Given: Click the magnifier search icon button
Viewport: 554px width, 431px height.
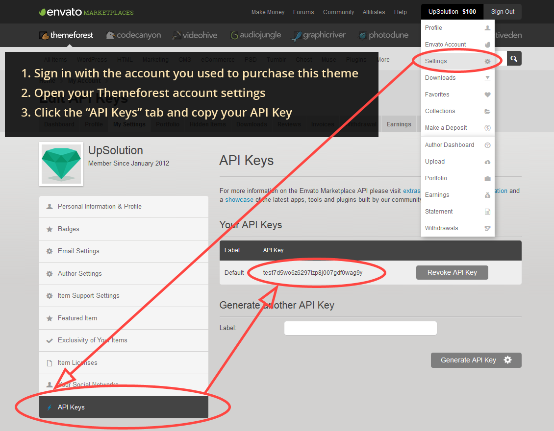Looking at the screenshot, I should pyautogui.click(x=514, y=59).
